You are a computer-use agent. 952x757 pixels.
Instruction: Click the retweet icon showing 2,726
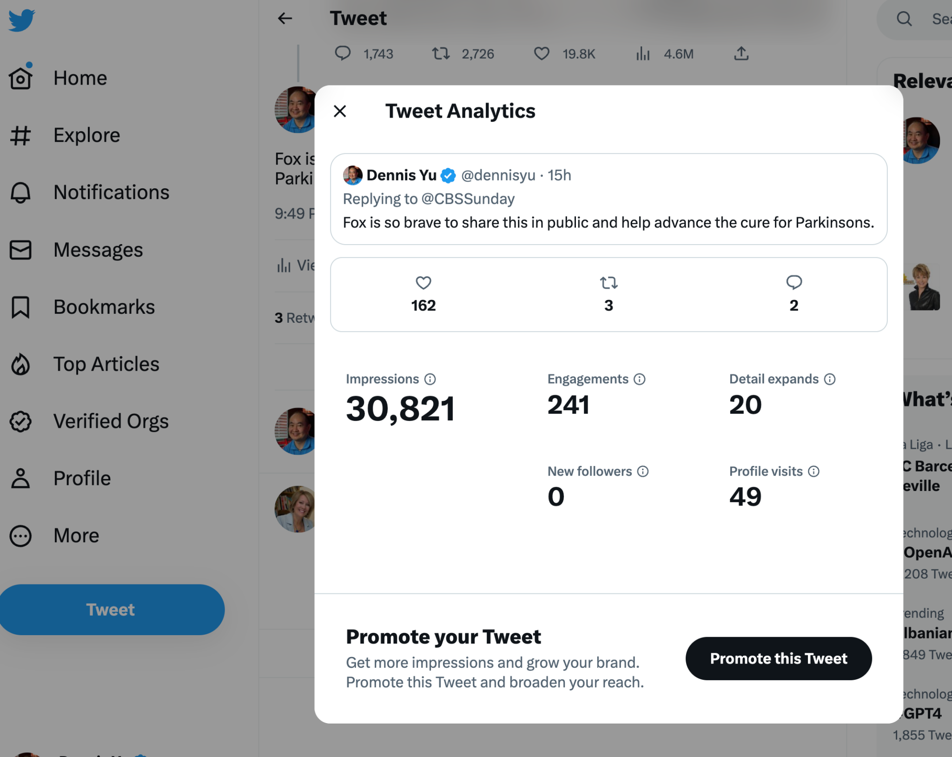click(x=441, y=54)
